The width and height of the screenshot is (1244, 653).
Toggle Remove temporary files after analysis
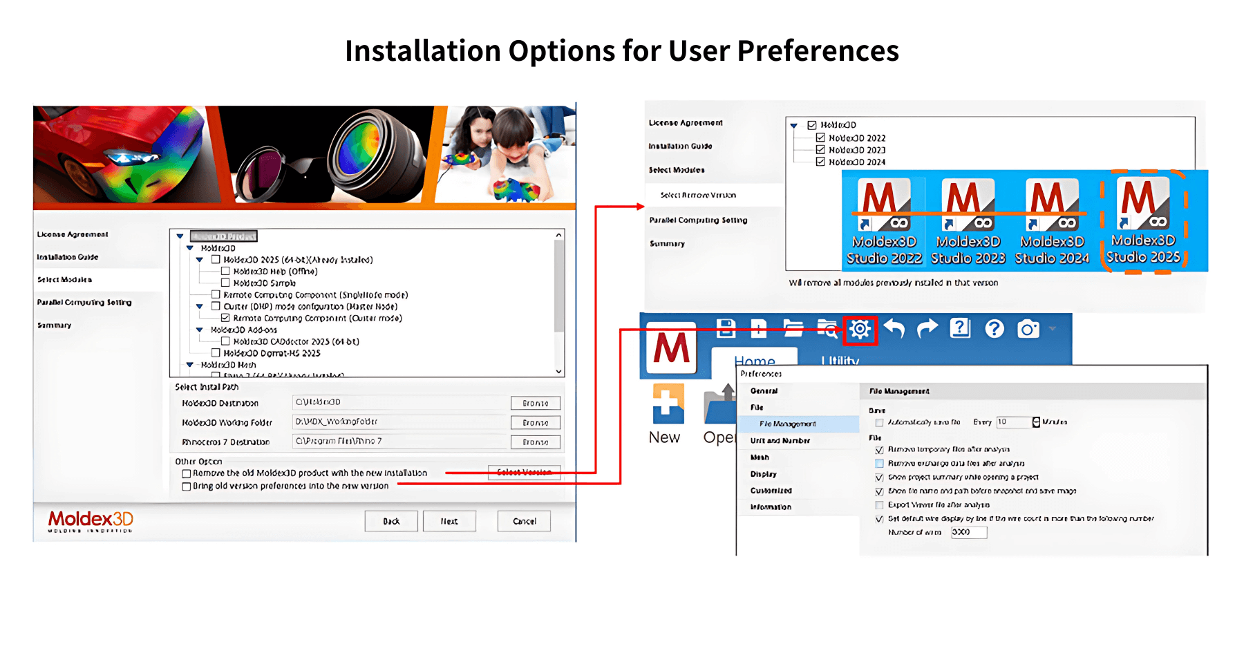879,450
